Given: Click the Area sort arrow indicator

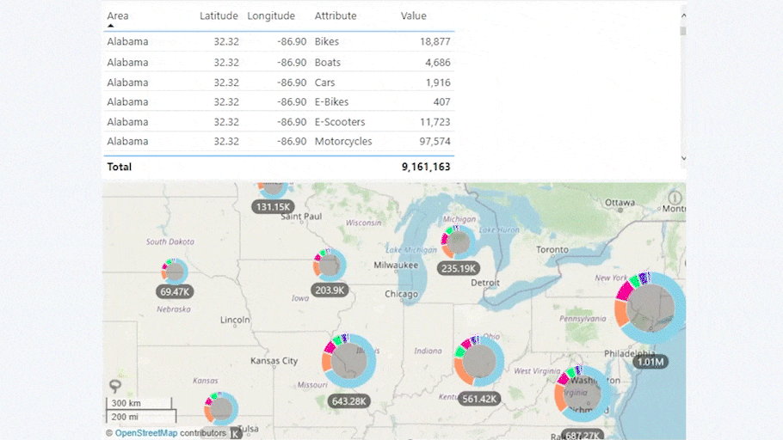Looking at the screenshot, I should coord(111,26).
